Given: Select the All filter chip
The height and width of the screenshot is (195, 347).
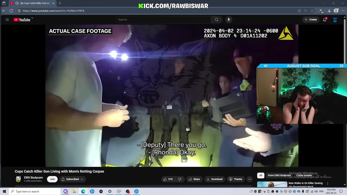Looking at the screenshot, I should coord(261,175).
